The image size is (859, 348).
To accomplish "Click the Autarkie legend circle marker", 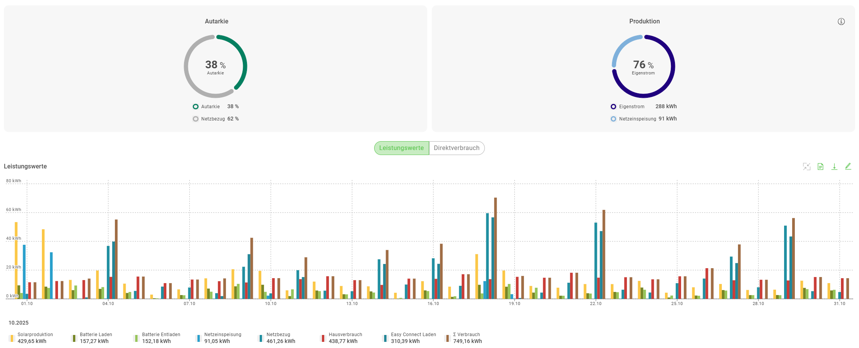I will pyautogui.click(x=196, y=107).
